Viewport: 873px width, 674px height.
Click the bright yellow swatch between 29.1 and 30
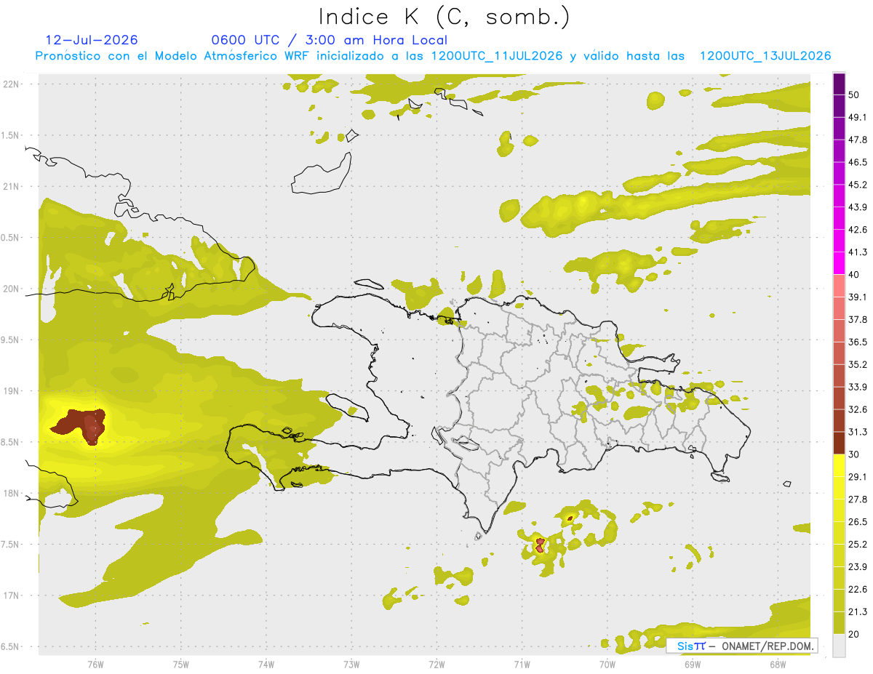(x=839, y=466)
